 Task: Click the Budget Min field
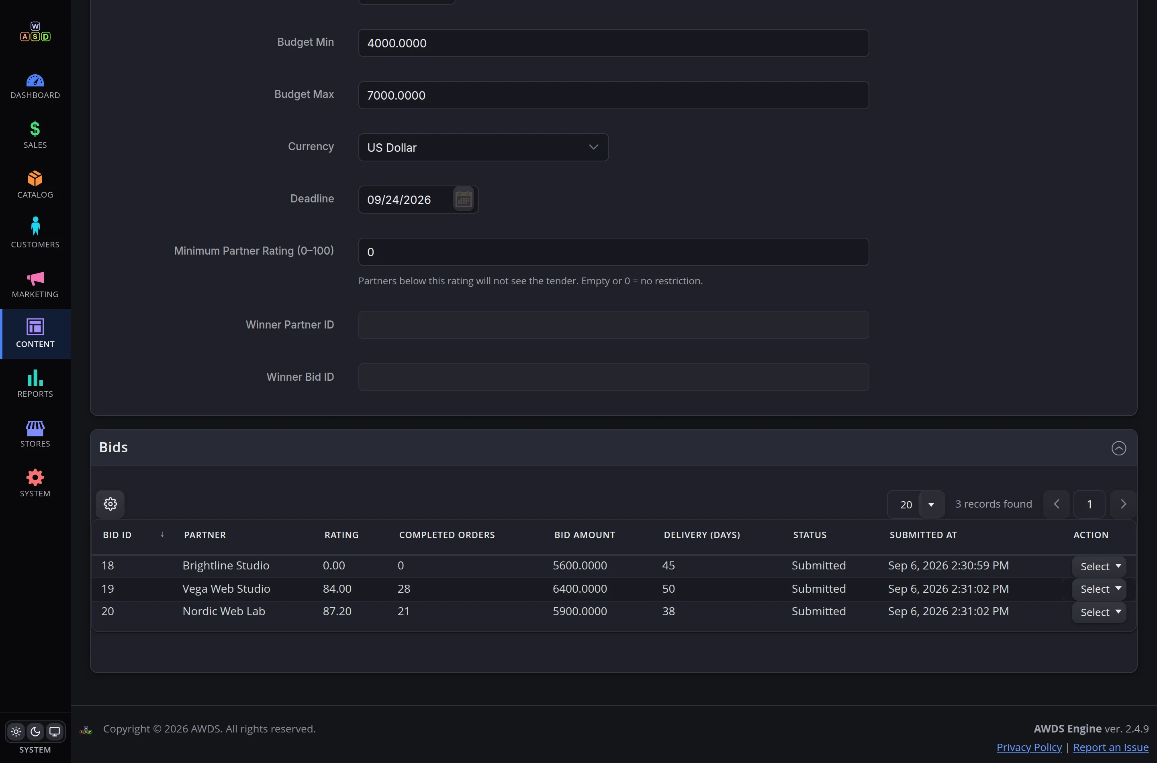(613, 43)
